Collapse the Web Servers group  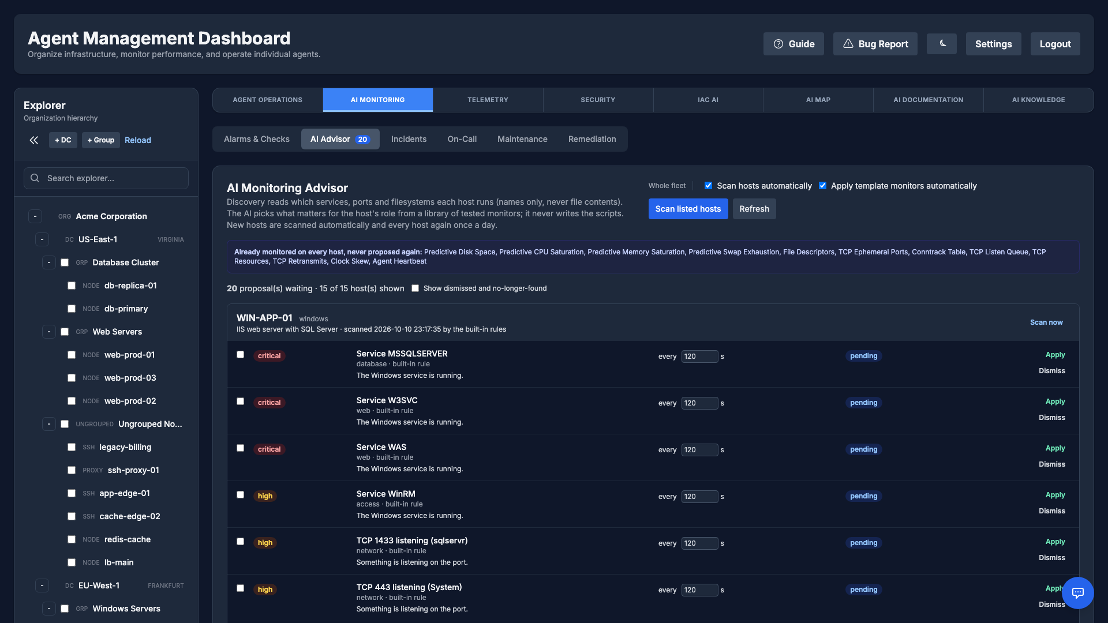49,332
